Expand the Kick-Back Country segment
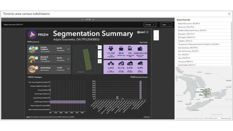The width and height of the screenshot is (233, 131). click(x=68, y=59)
